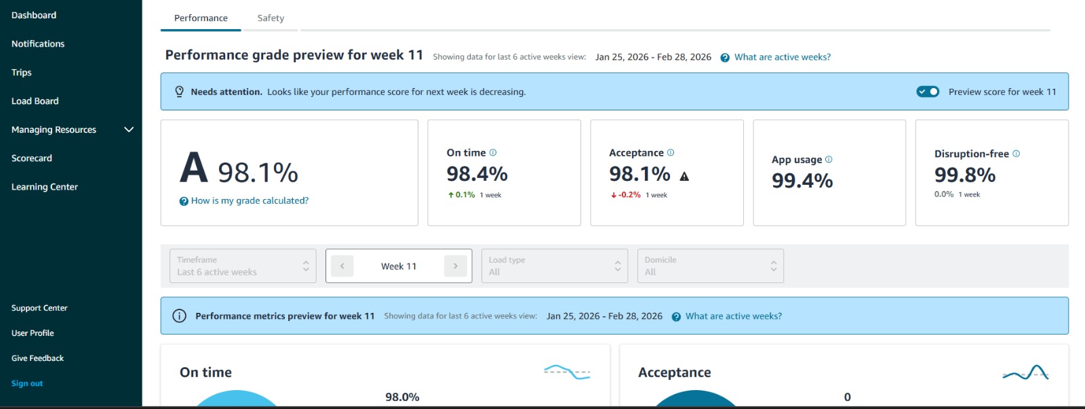Click the Sign out link

pos(27,383)
